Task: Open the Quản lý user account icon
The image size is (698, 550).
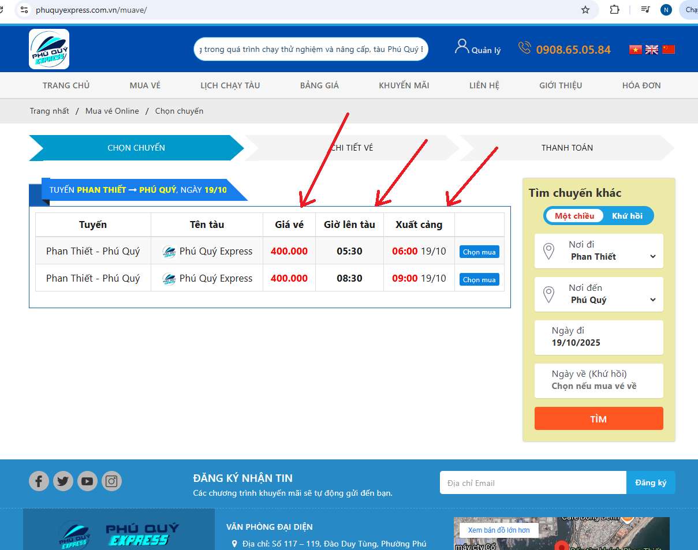Action: (x=462, y=47)
